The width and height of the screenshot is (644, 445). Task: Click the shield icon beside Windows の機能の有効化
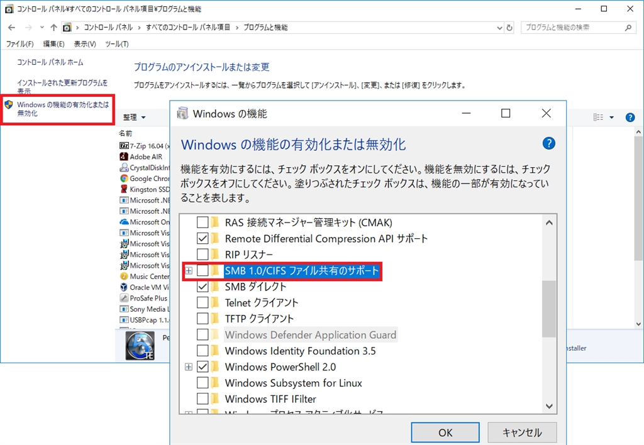tap(9, 105)
